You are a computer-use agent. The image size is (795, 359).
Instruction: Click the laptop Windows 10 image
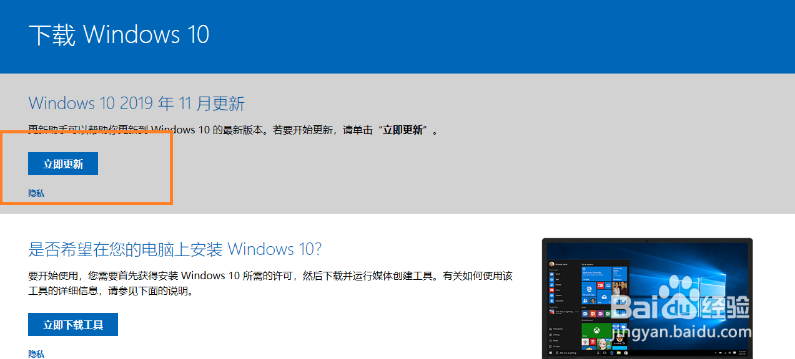pyautogui.click(x=647, y=299)
